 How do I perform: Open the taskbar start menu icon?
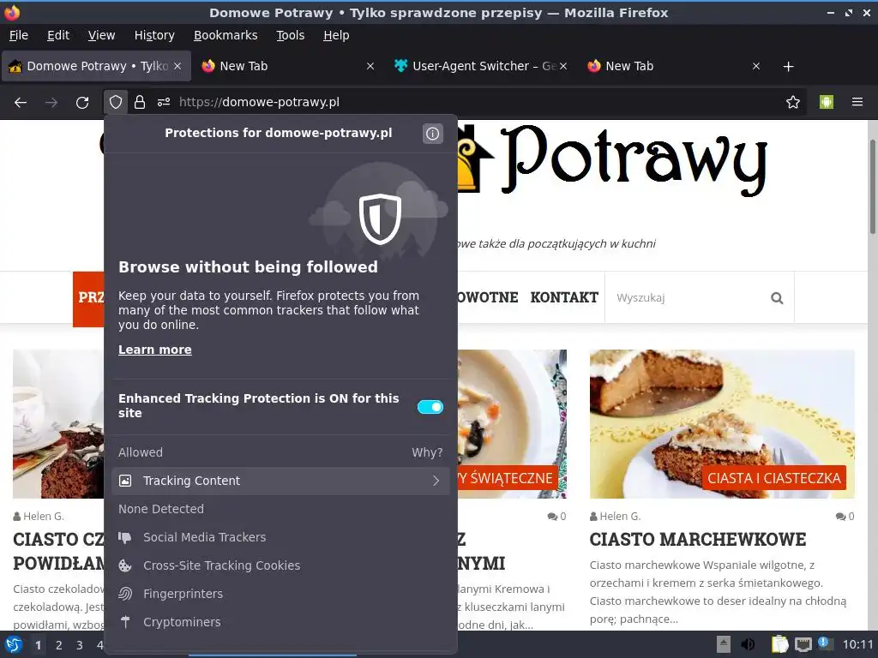[x=14, y=644]
